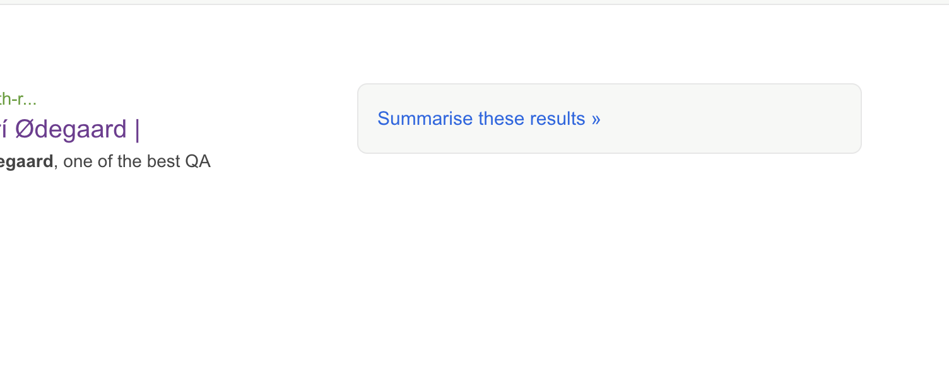Screen dimensions: 949x372
Task: Click the bold "egaard" text in the snippet
Action: 27,162
